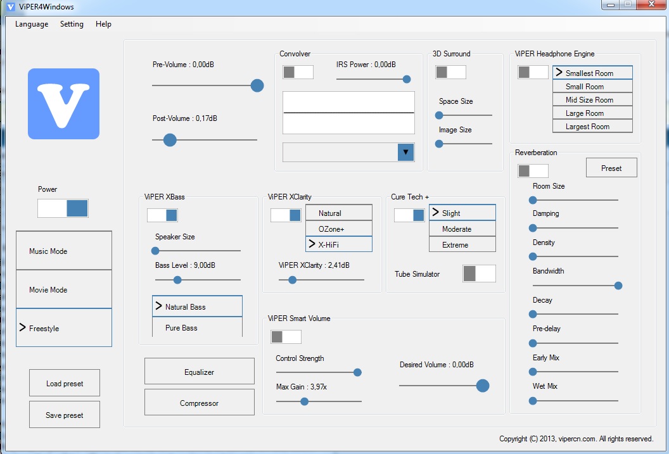This screenshot has width=669, height=454.
Task: Click the Pre-delay slider handle
Action: 533,343
